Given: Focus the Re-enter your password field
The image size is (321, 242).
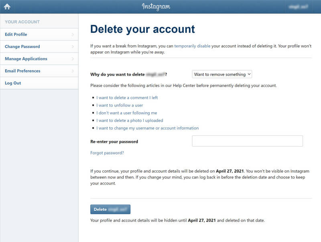Looking at the screenshot, I should pos(247,141).
